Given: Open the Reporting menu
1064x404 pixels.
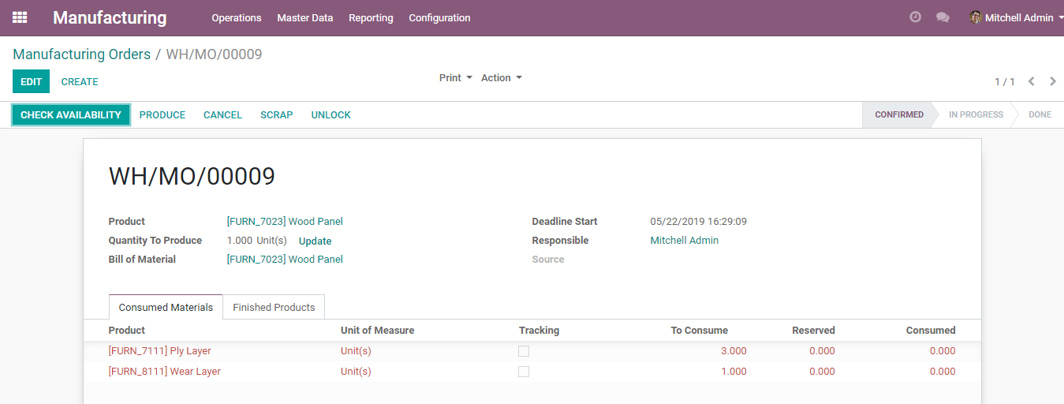Looking at the screenshot, I should click(x=371, y=17).
